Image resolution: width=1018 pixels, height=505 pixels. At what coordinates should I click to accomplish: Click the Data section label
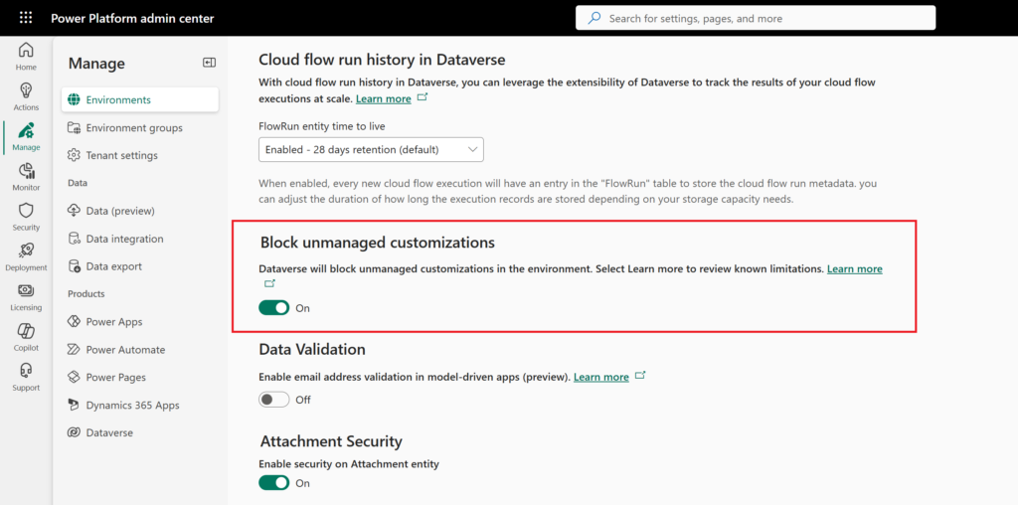point(78,183)
